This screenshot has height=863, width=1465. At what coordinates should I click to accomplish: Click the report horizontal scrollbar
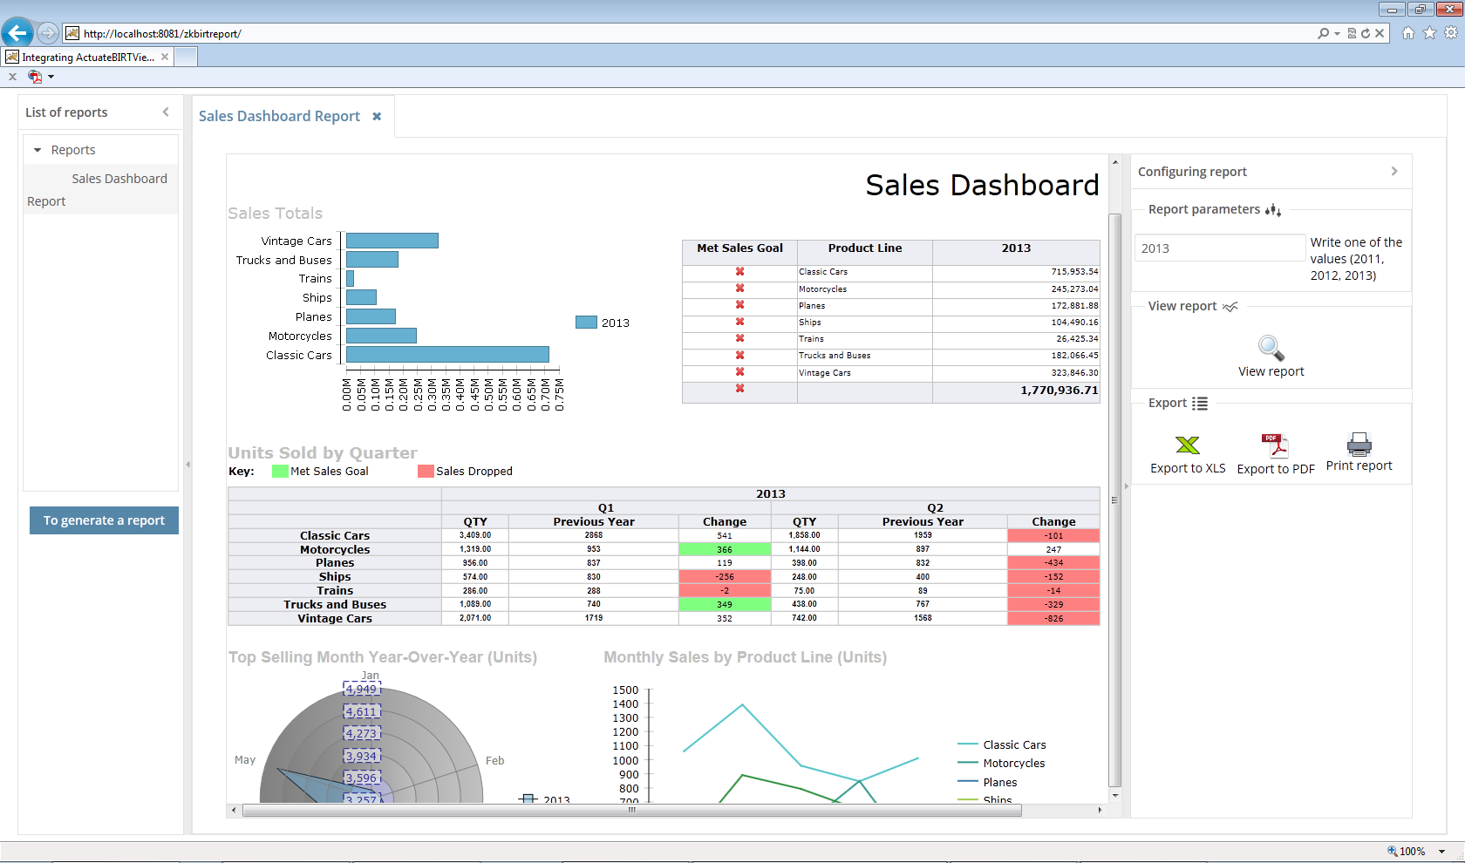point(631,810)
